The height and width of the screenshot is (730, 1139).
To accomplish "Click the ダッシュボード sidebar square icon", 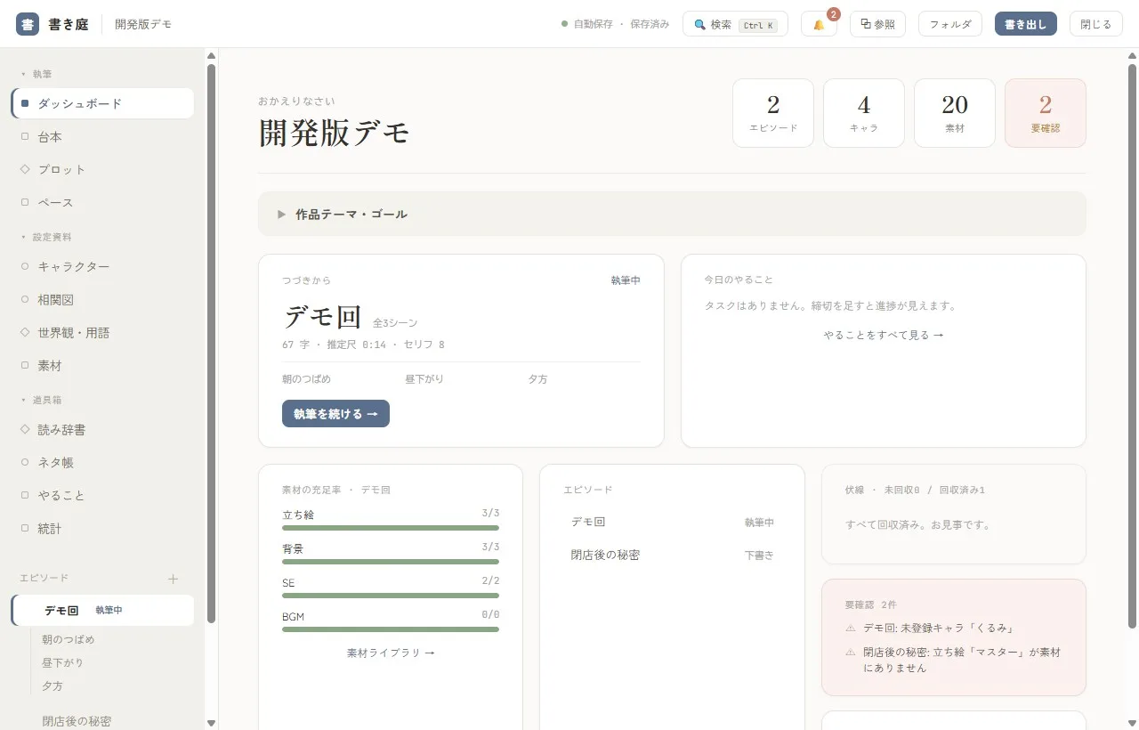I will coord(25,103).
